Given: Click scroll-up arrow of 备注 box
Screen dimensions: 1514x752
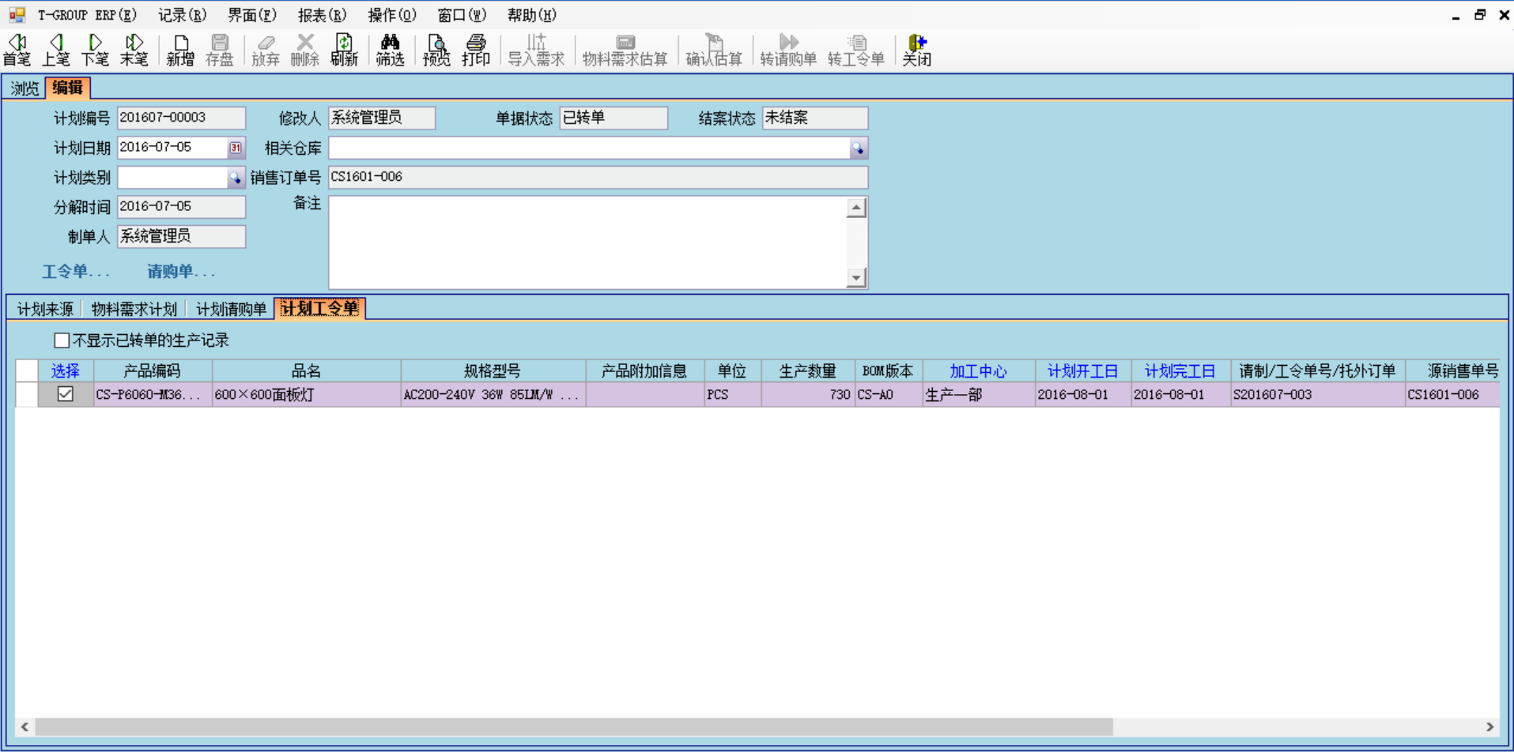Looking at the screenshot, I should [856, 208].
